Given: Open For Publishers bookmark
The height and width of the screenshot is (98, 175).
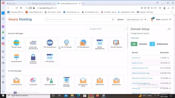Looking at the screenshot, I should [91, 12].
